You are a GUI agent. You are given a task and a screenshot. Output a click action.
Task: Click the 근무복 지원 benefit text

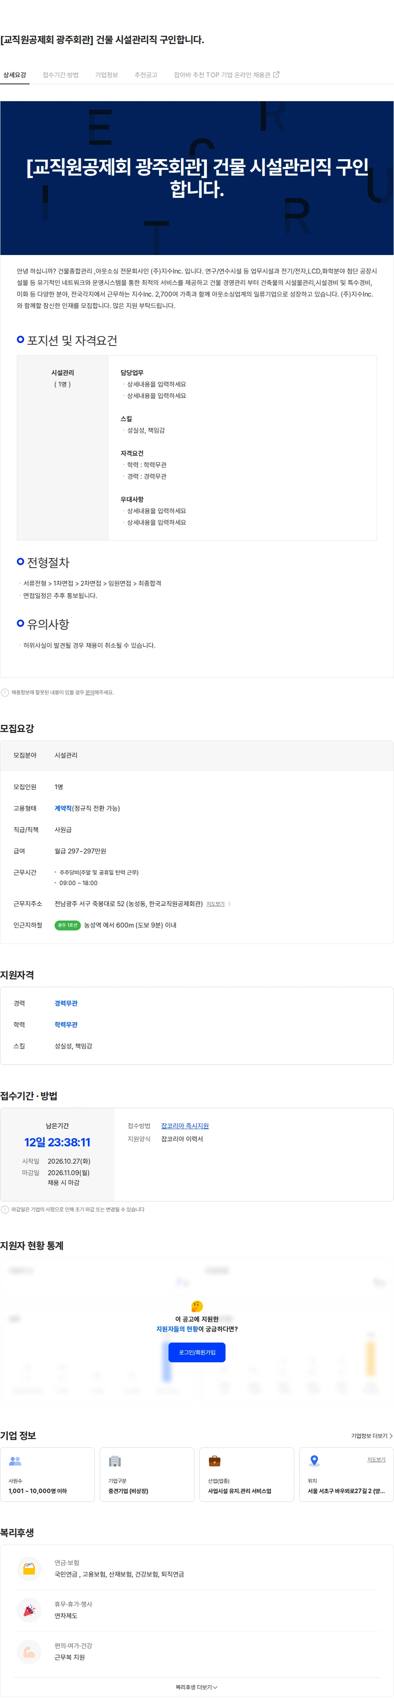pyautogui.click(x=70, y=1658)
